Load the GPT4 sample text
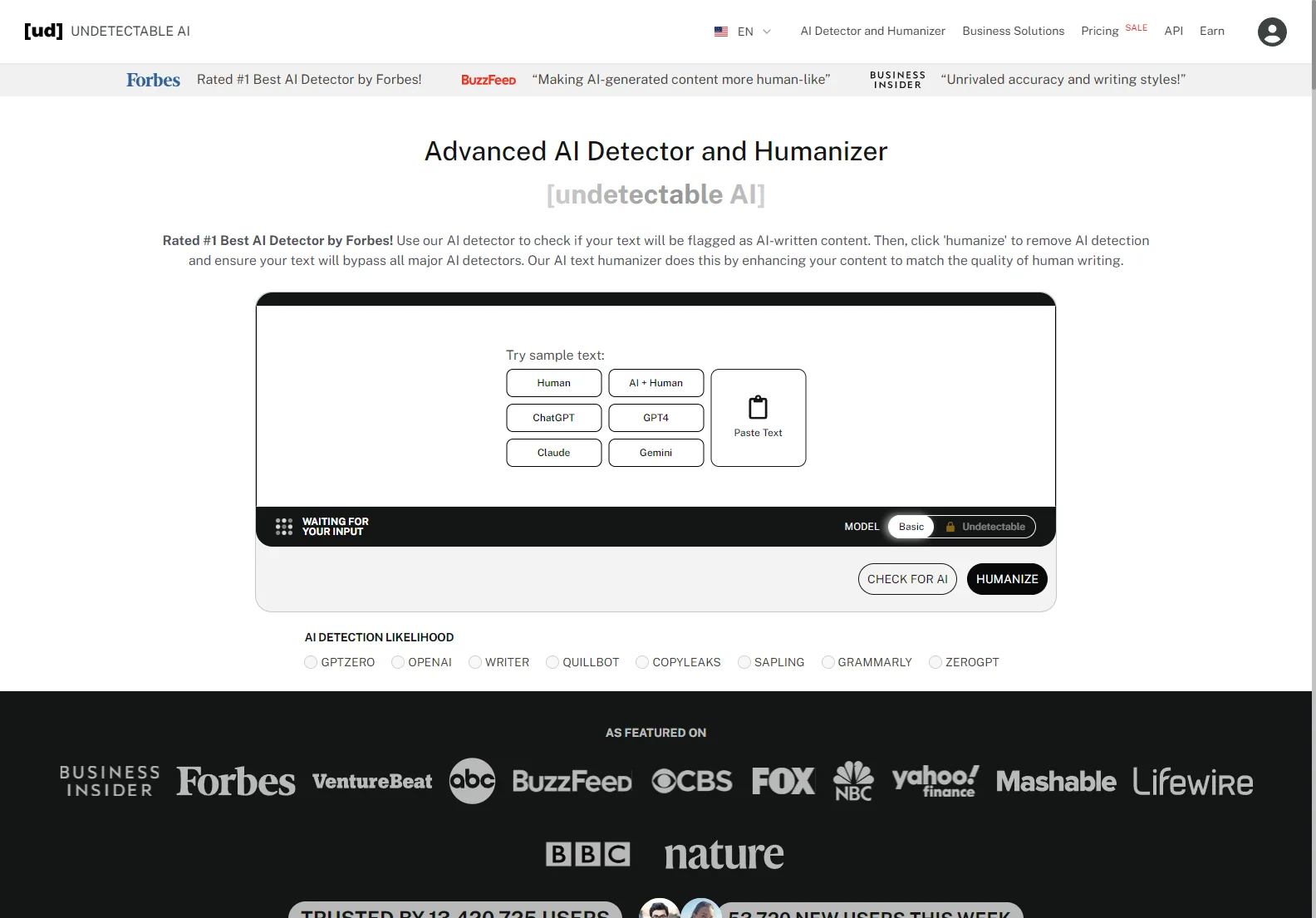 click(656, 418)
